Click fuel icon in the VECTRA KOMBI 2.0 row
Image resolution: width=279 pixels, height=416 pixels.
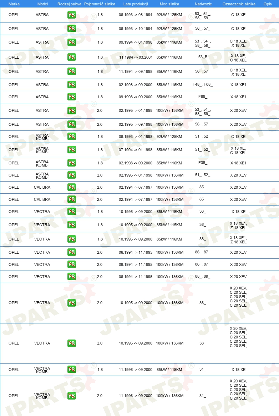tap(72, 396)
